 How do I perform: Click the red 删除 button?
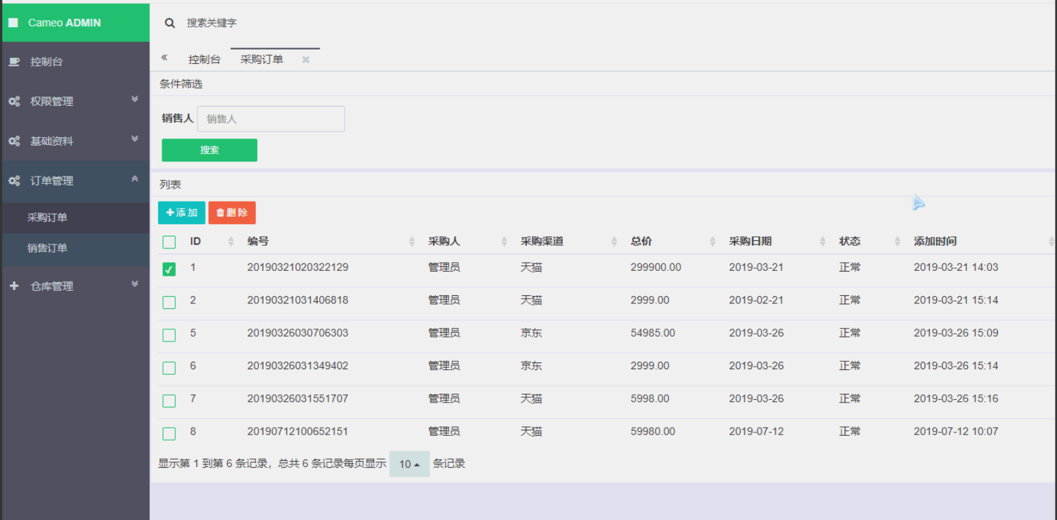pos(232,213)
